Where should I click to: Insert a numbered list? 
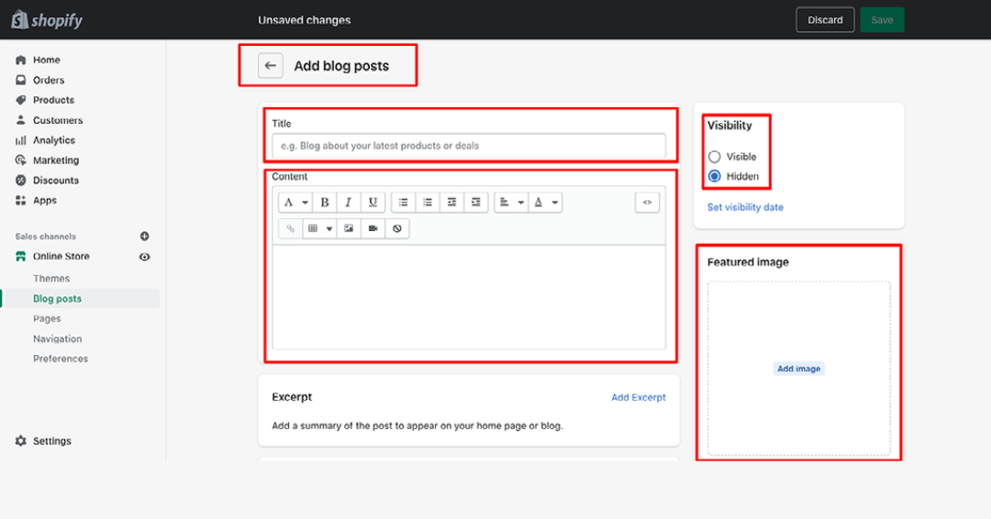(428, 203)
